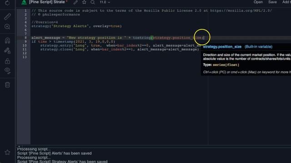Click the Mozilla license comment line

(x=151, y=10)
